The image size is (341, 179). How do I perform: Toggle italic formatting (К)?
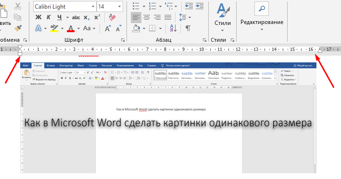click(x=49, y=17)
